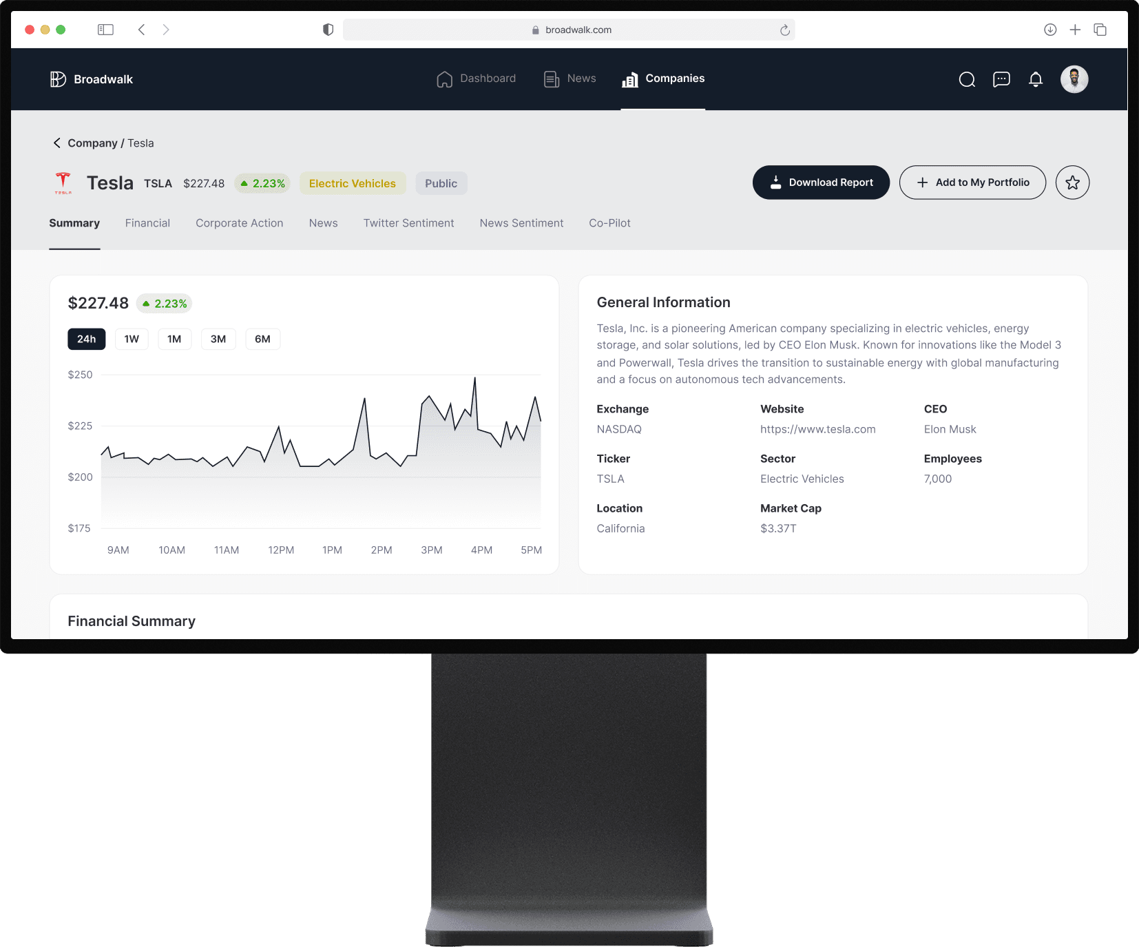Image resolution: width=1139 pixels, height=947 pixels.
Task: Click the NASDAQ exchange value
Action: point(619,429)
